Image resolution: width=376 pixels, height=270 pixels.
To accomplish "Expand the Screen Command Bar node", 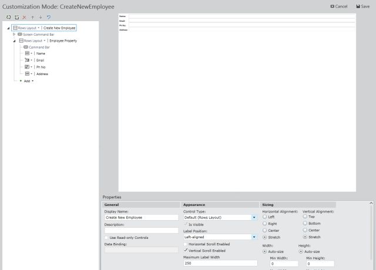I will pyautogui.click(x=14, y=34).
